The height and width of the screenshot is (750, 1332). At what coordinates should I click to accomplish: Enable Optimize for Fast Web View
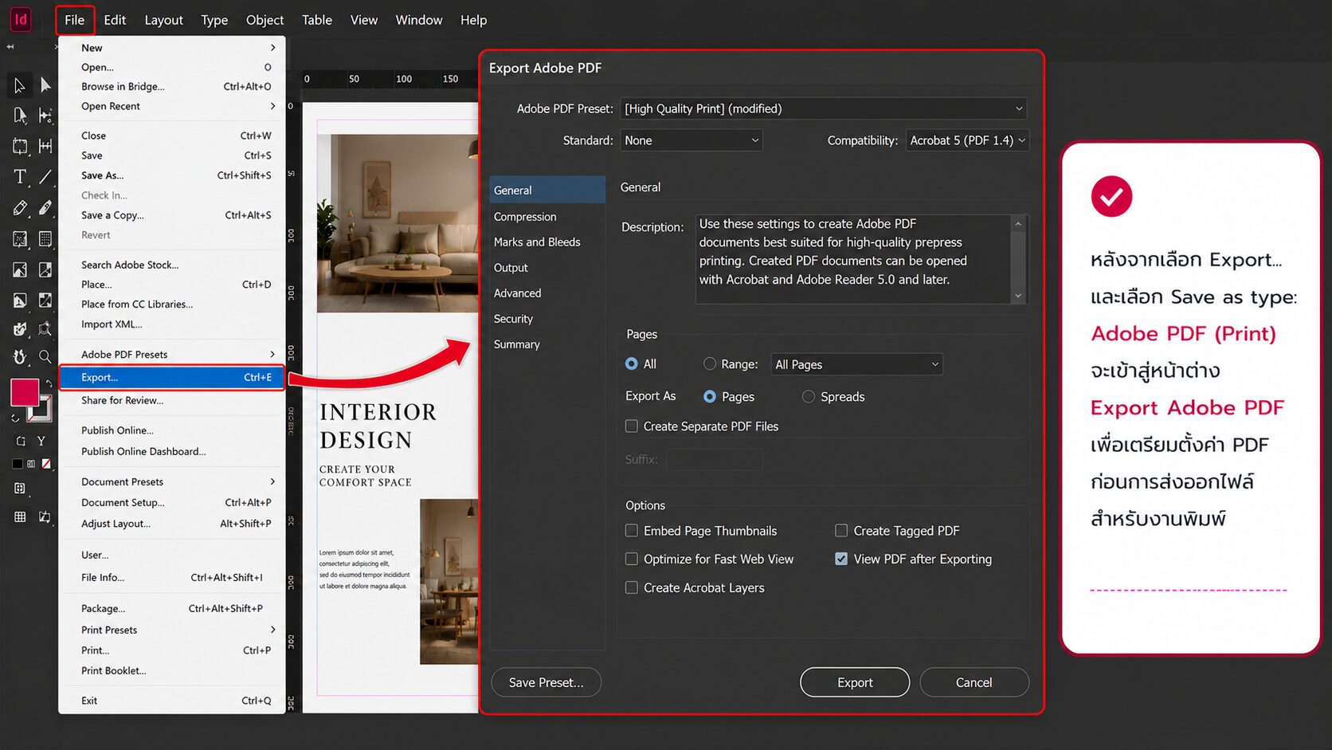pyautogui.click(x=632, y=560)
